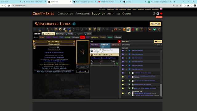197x111 pixels.
Task: Toggle the Cold type filter
Action: click(x=62, y=37)
